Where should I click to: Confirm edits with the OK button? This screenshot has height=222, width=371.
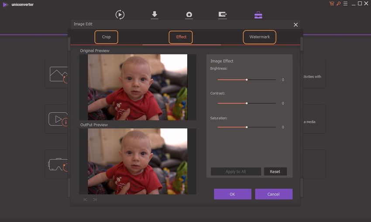tap(232, 194)
